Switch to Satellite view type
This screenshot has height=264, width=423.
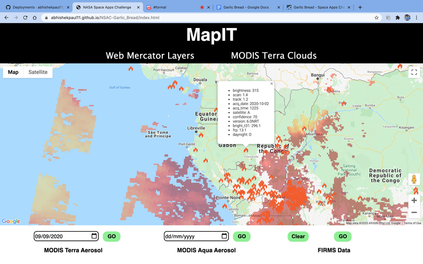click(38, 72)
